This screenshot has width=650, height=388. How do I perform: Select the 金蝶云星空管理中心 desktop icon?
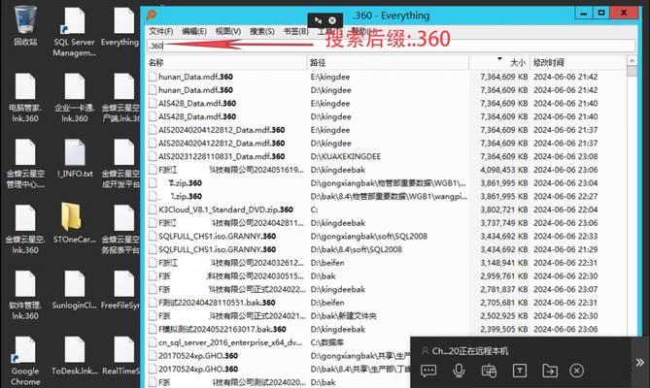[x=25, y=163]
